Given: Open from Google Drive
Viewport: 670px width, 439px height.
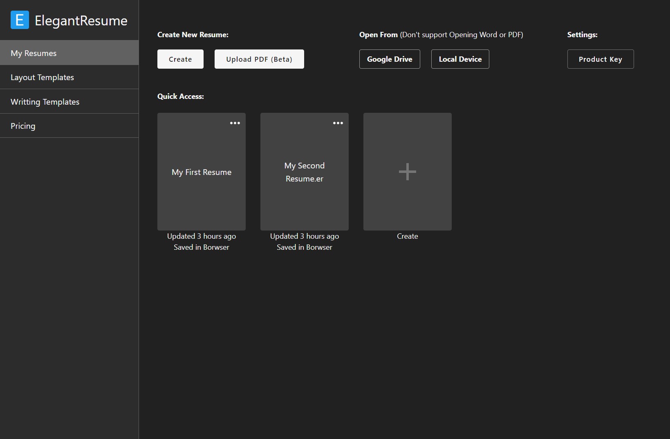Looking at the screenshot, I should (x=390, y=59).
